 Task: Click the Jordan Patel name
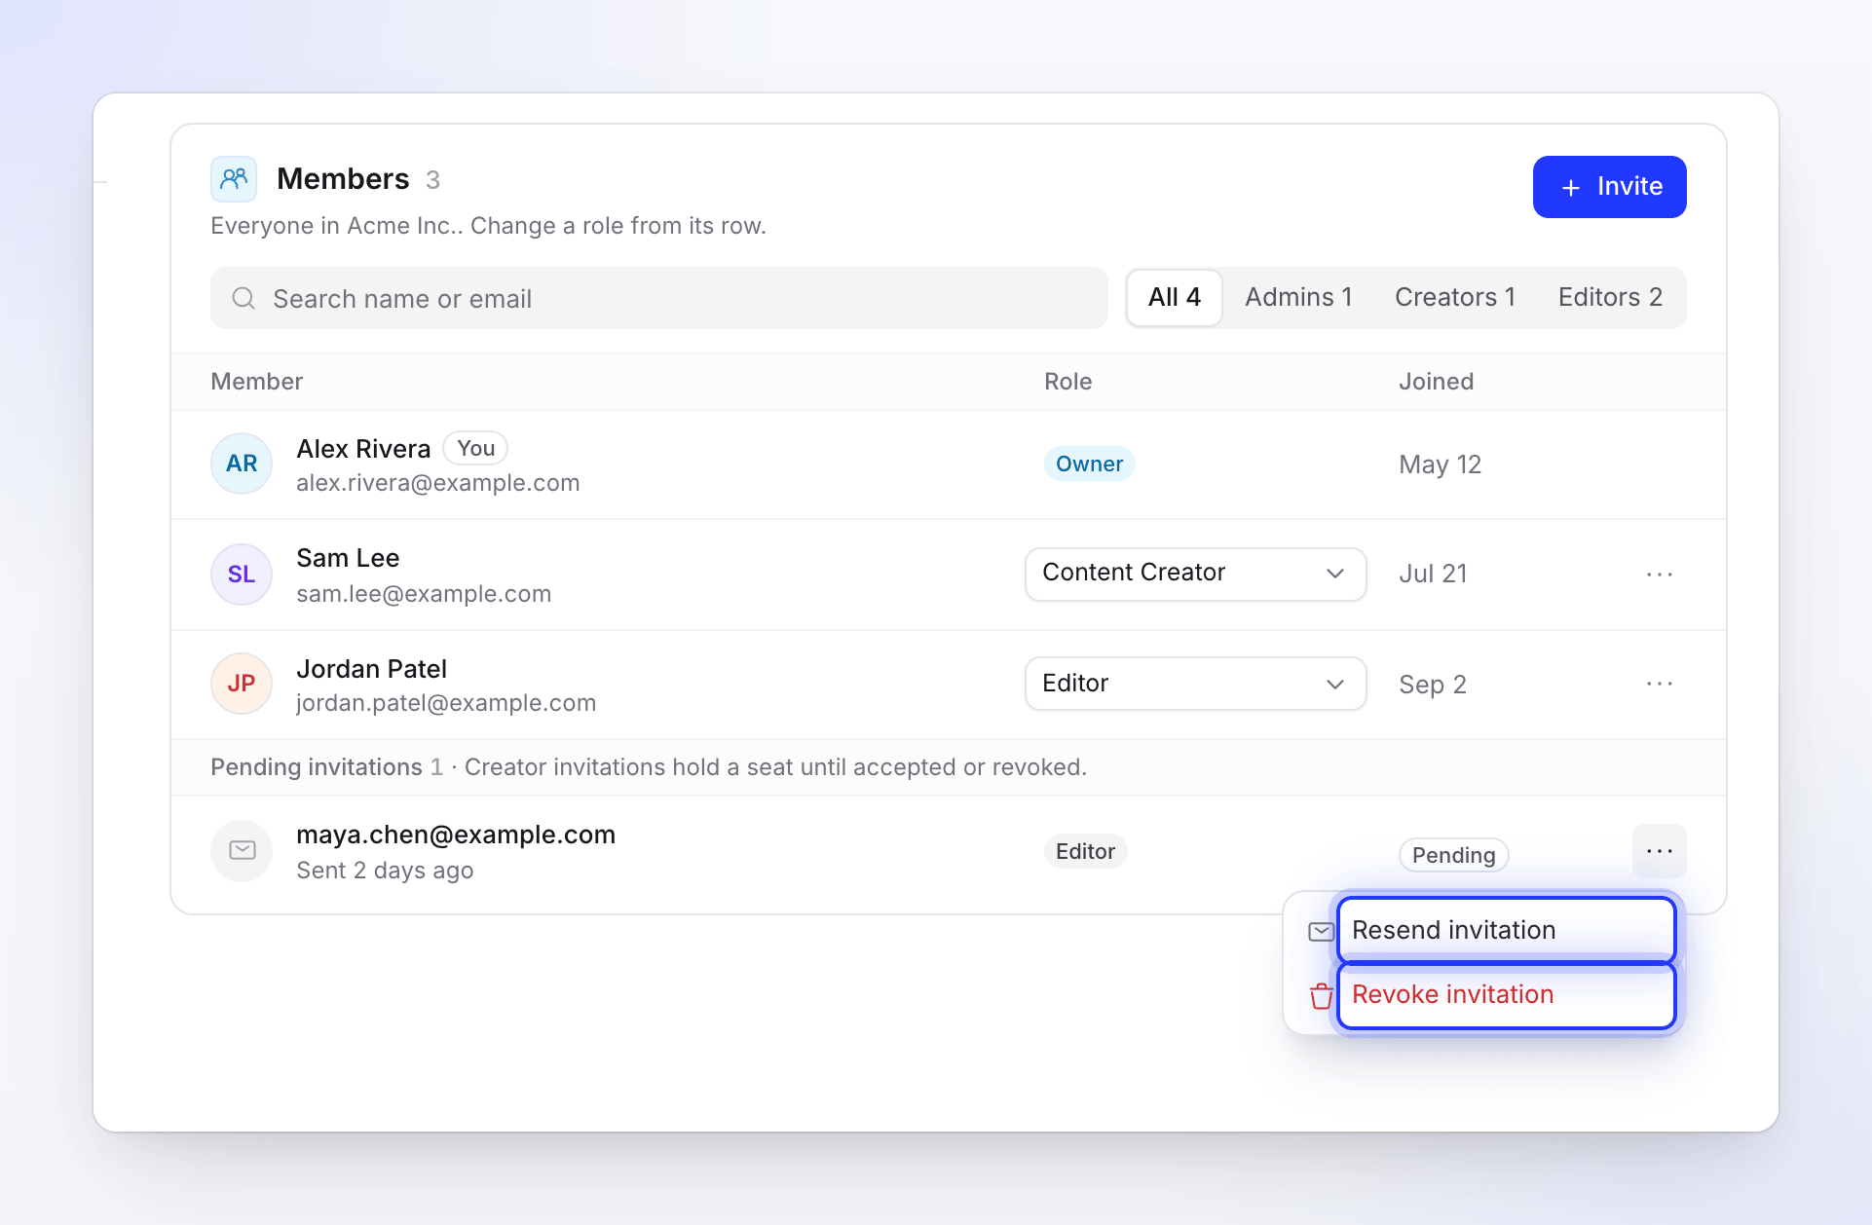(371, 669)
